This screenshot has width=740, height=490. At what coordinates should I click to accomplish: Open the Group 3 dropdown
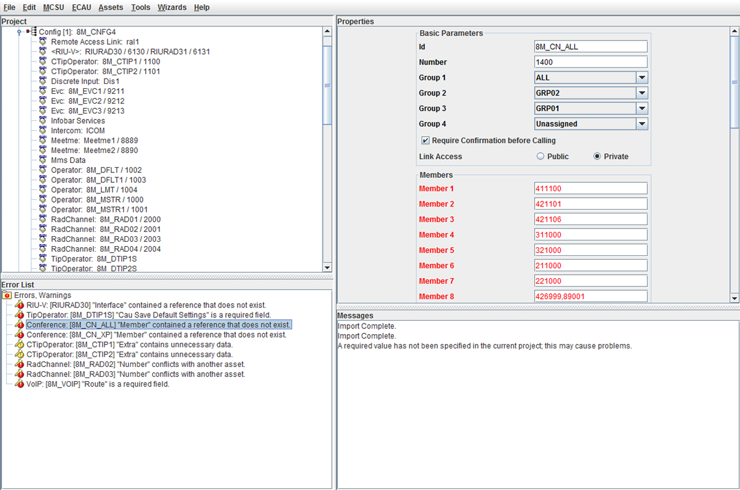coord(642,108)
